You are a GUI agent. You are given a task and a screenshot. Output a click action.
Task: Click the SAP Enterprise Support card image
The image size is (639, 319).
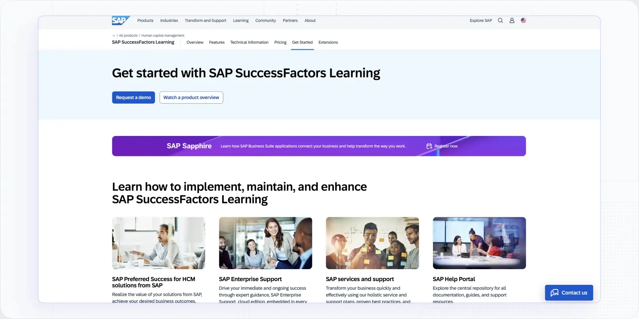click(265, 243)
